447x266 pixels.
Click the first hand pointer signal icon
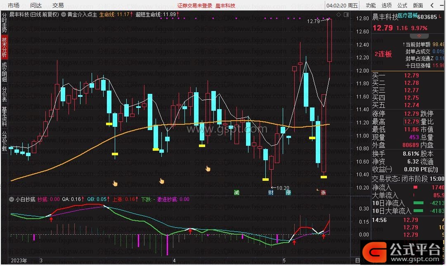[x=115, y=184]
